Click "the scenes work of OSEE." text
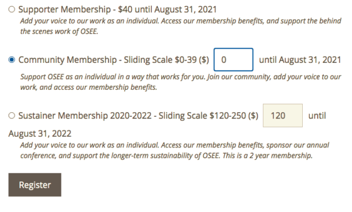 point(59,31)
